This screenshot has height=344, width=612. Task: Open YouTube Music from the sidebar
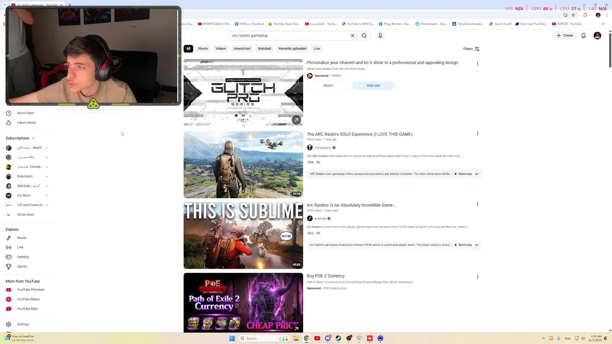coord(29,299)
